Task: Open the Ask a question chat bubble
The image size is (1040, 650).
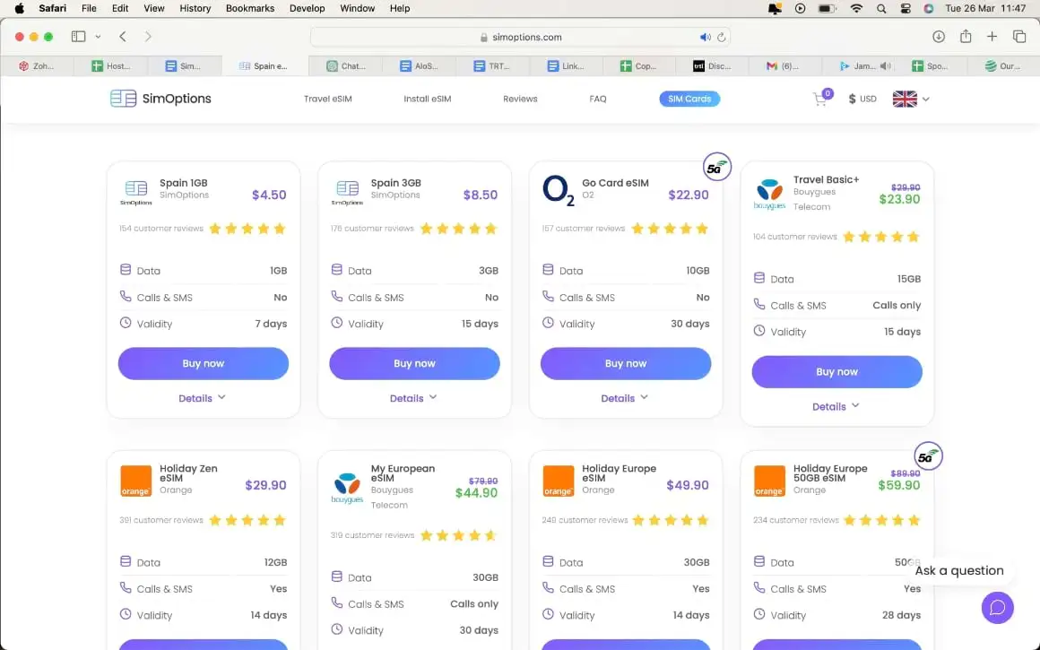Action: (997, 607)
